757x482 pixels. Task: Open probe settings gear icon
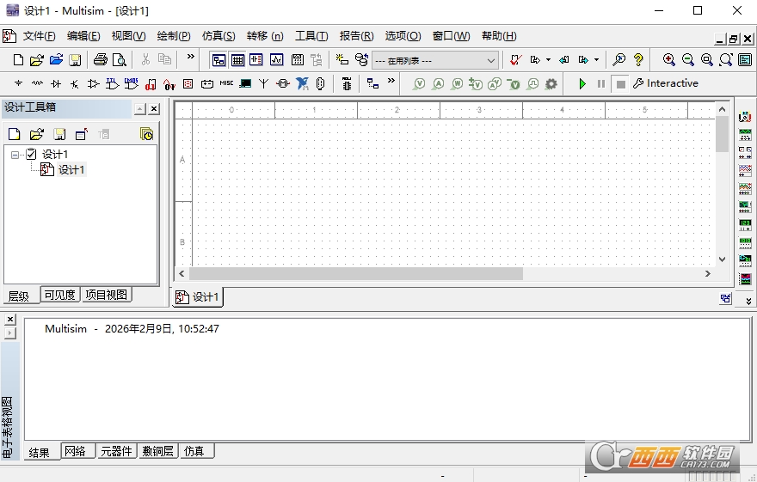551,84
